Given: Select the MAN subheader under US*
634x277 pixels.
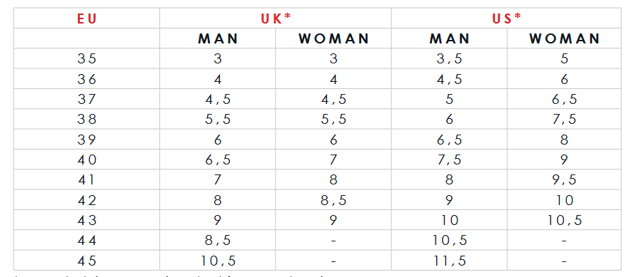Looking at the screenshot, I should coord(449,38).
